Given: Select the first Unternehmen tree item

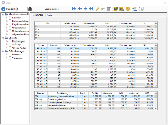Looking at the screenshot, I should point(19,28).
